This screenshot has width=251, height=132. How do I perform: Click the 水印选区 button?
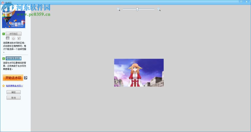coord(14,34)
